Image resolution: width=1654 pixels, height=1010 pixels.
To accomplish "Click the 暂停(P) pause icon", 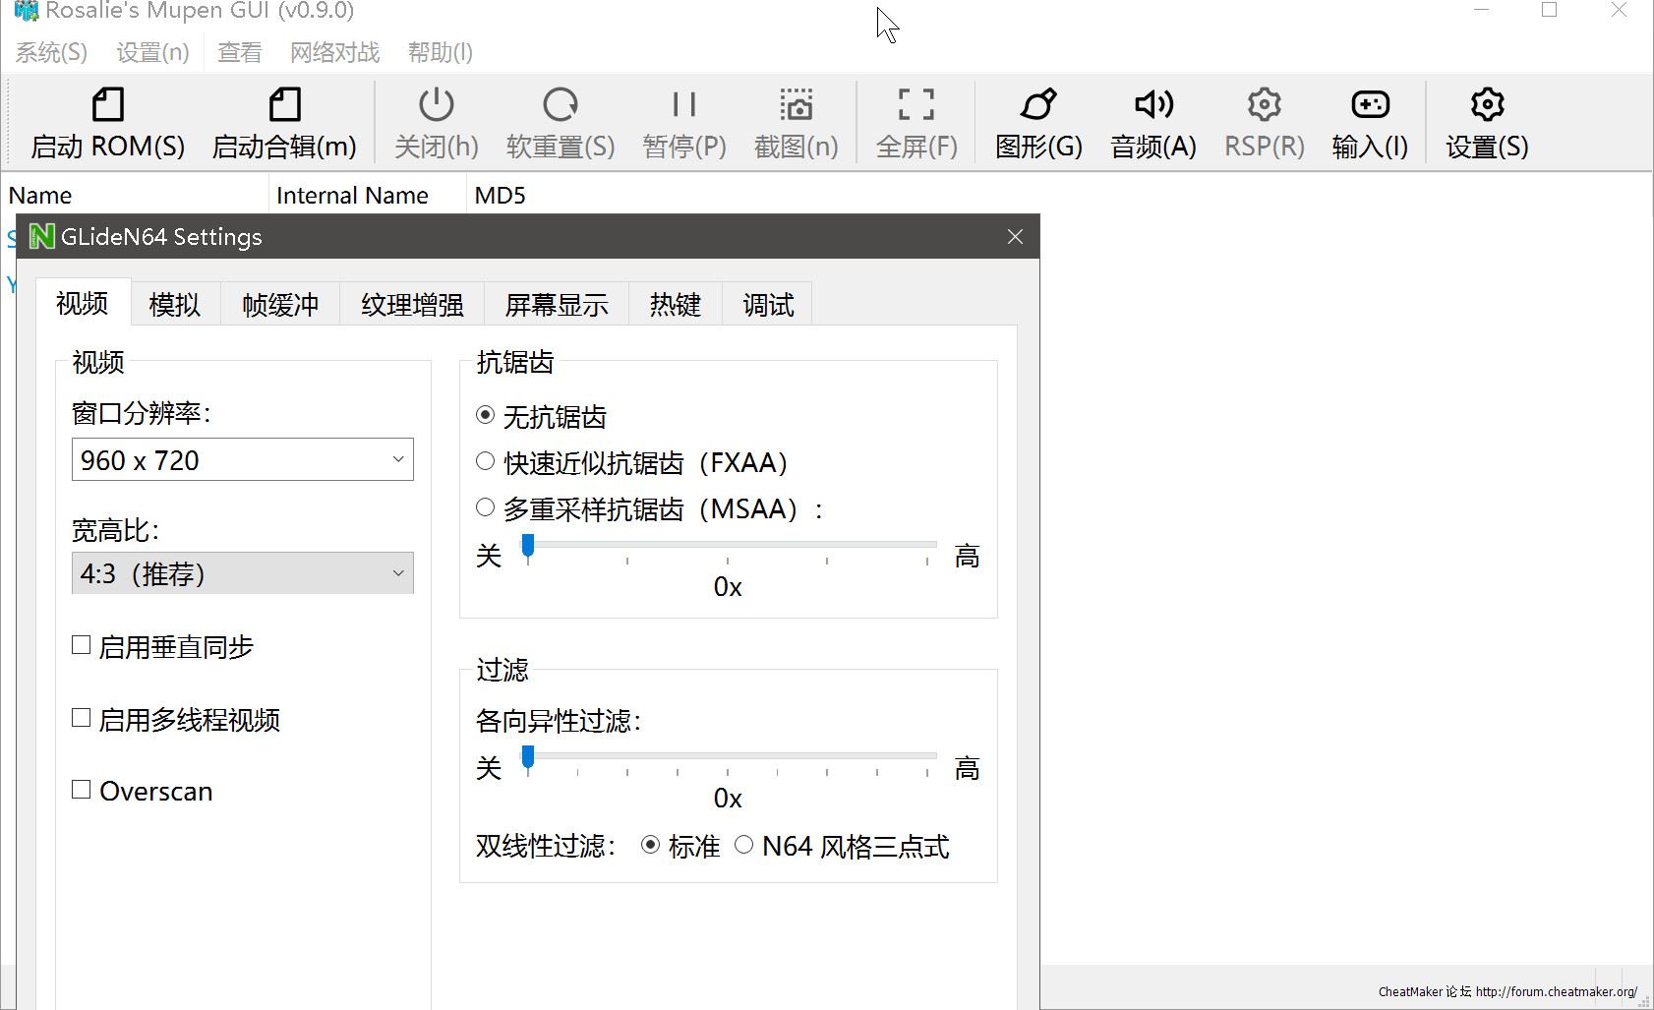I will pyautogui.click(x=684, y=104).
